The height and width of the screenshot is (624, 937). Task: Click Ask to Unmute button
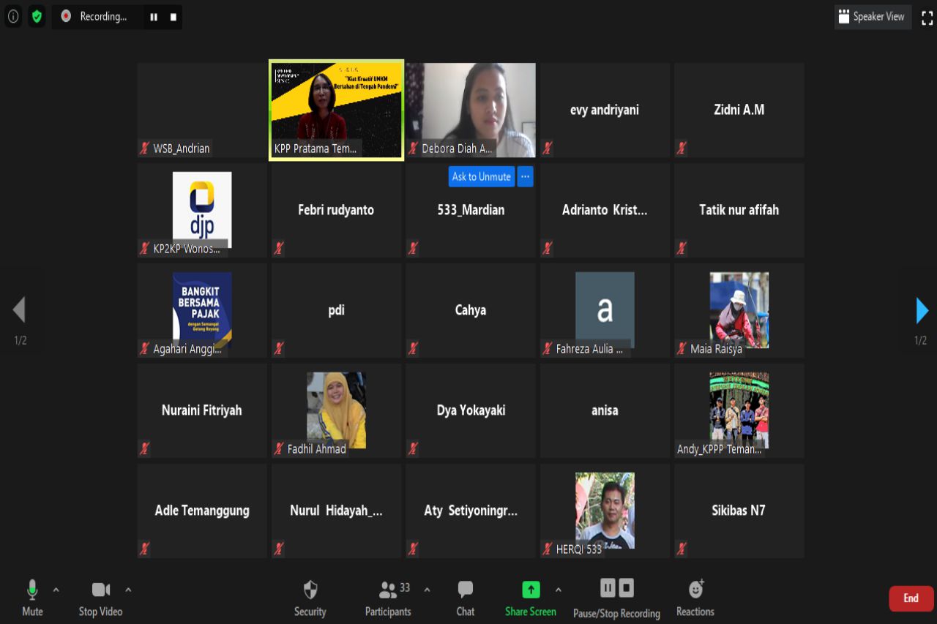(x=481, y=176)
